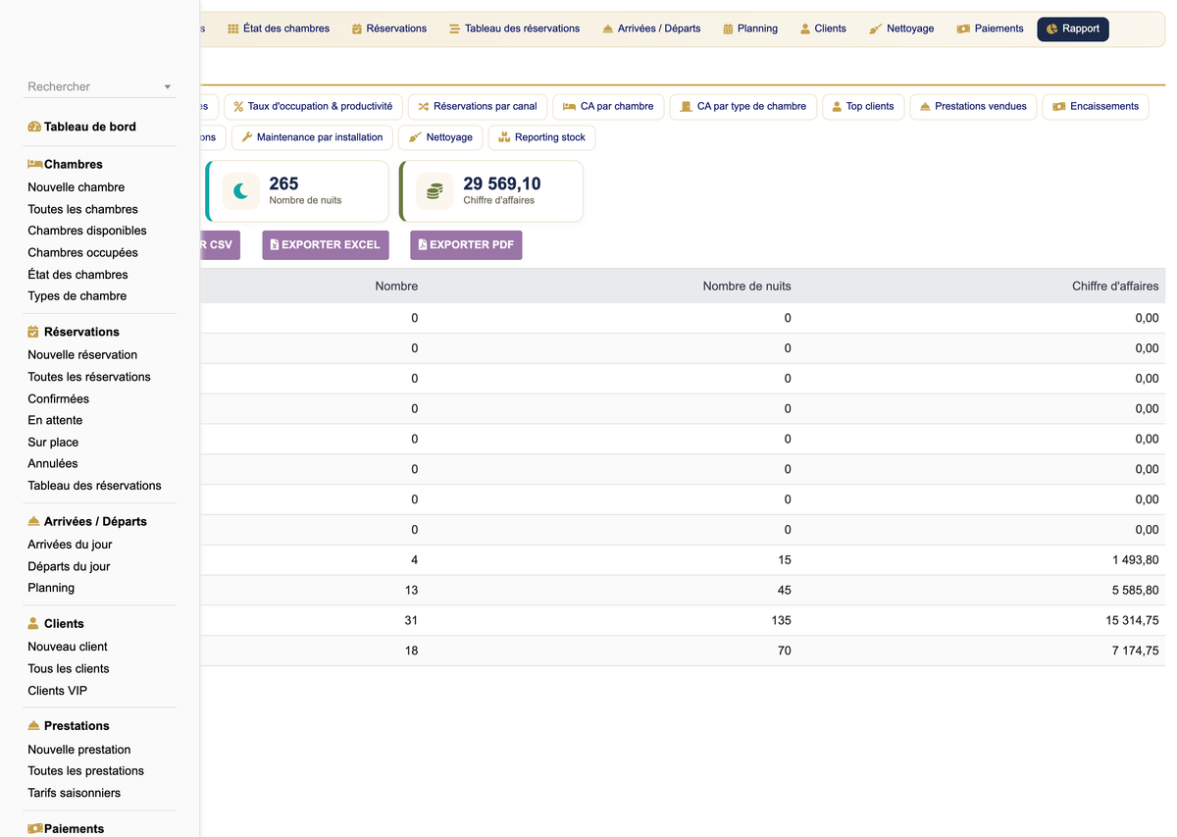Click the pie chart icon on Rapport tab
This screenshot has width=1177, height=837.
[1052, 28]
